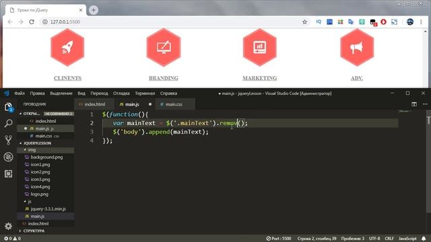Click the editor vertical scrollbar
This screenshot has width=431, height=242.
coord(428,161)
